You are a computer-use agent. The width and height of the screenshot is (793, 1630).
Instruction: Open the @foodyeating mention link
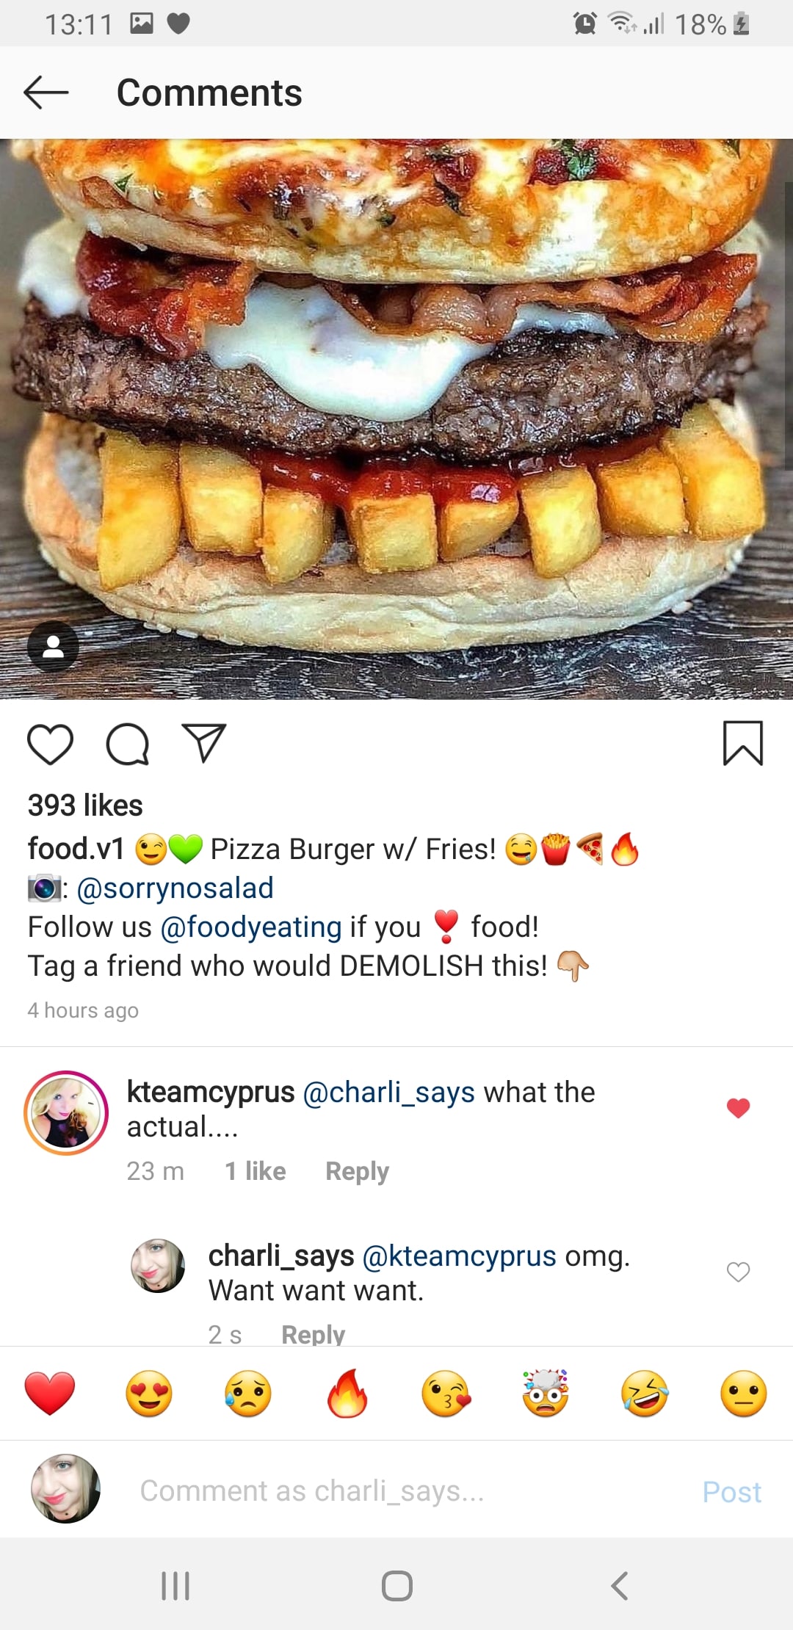pos(250,927)
